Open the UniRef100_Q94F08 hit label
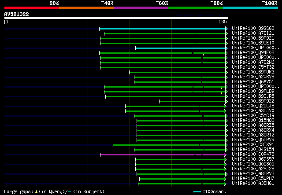 [253, 53]
